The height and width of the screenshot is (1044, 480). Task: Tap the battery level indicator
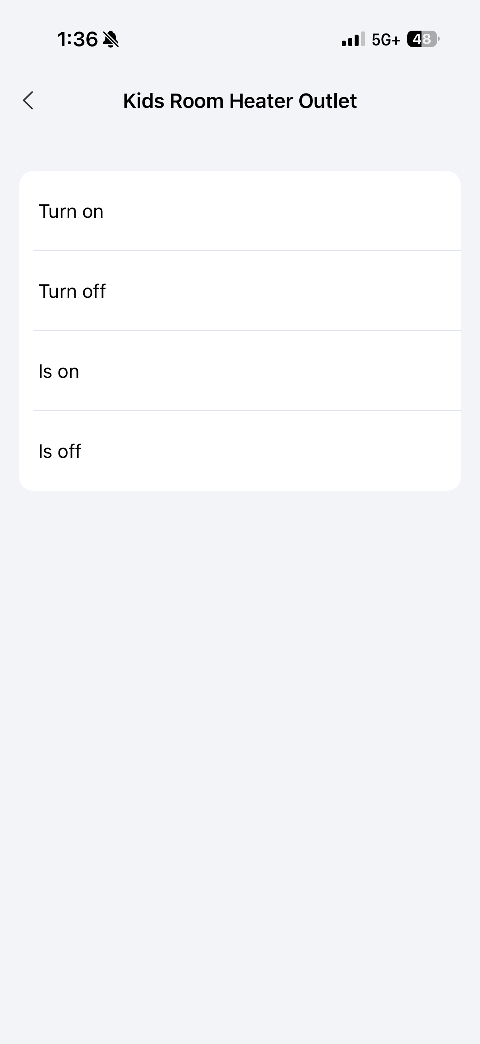tap(423, 39)
